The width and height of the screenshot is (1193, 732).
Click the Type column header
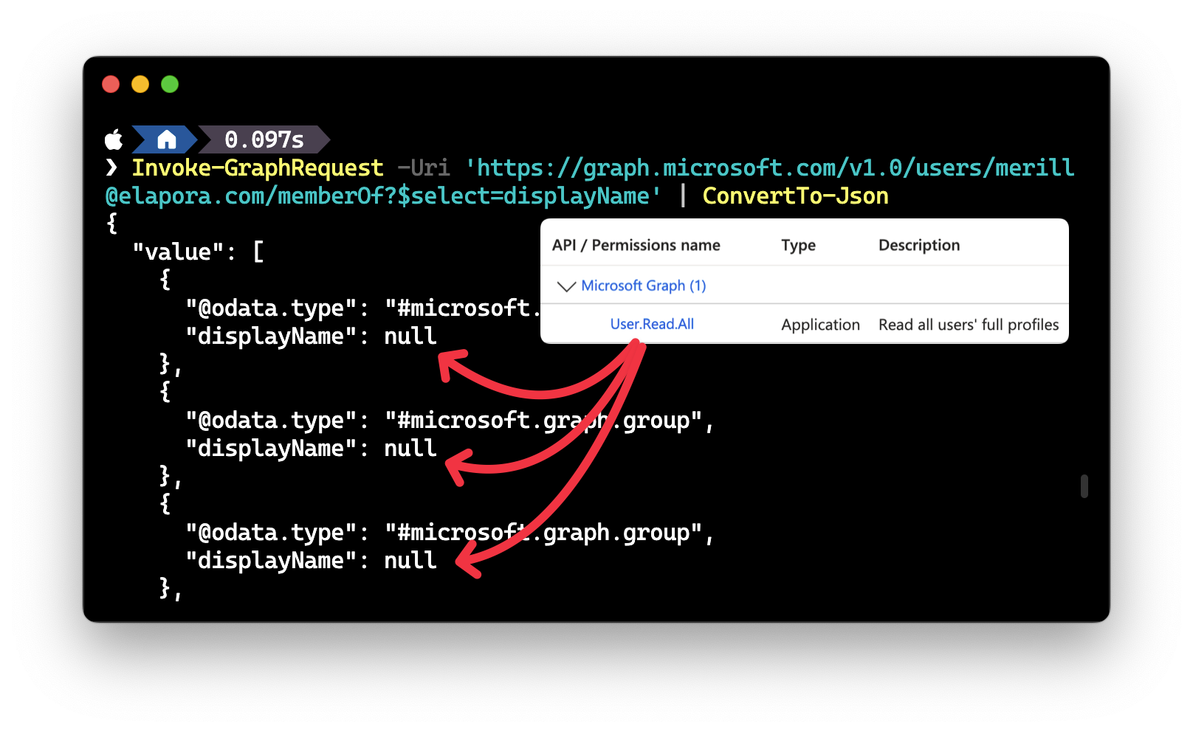[x=798, y=245]
